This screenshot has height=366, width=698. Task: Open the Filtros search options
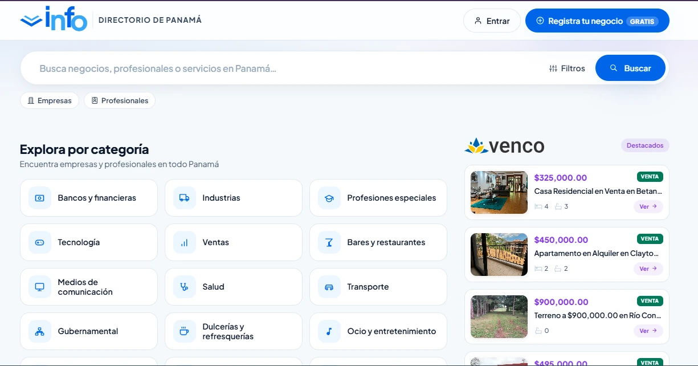click(x=567, y=68)
